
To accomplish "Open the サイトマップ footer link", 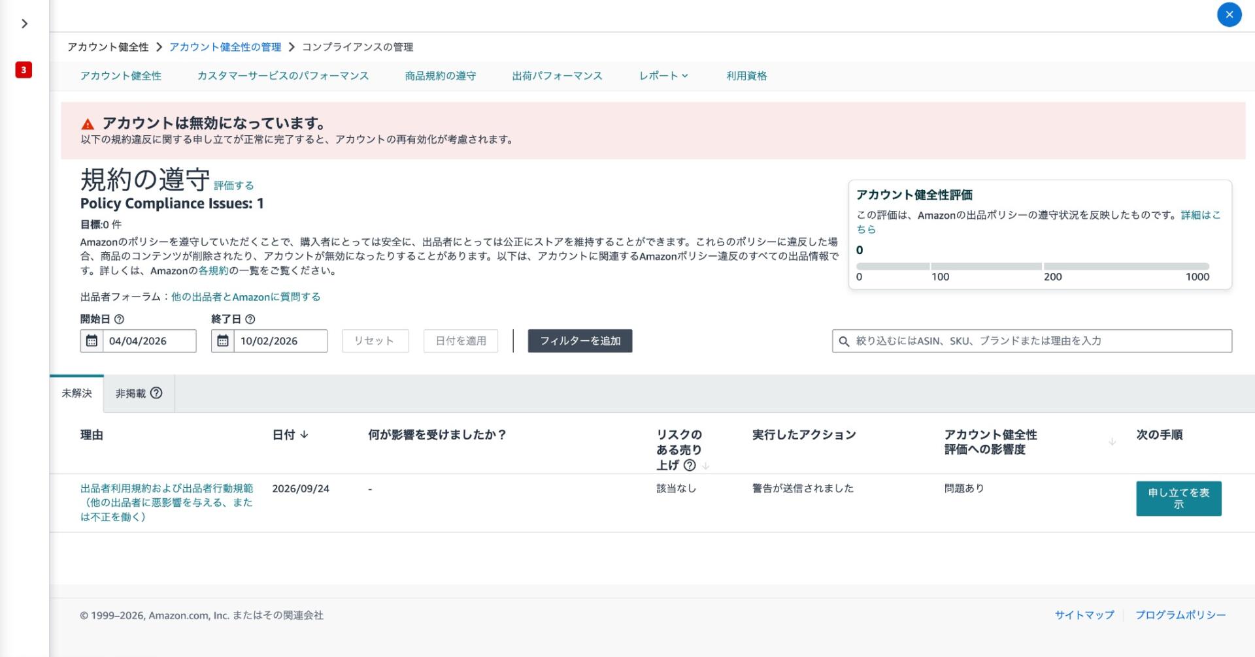I will point(1084,615).
